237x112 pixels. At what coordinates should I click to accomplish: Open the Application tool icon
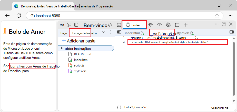click(177, 25)
